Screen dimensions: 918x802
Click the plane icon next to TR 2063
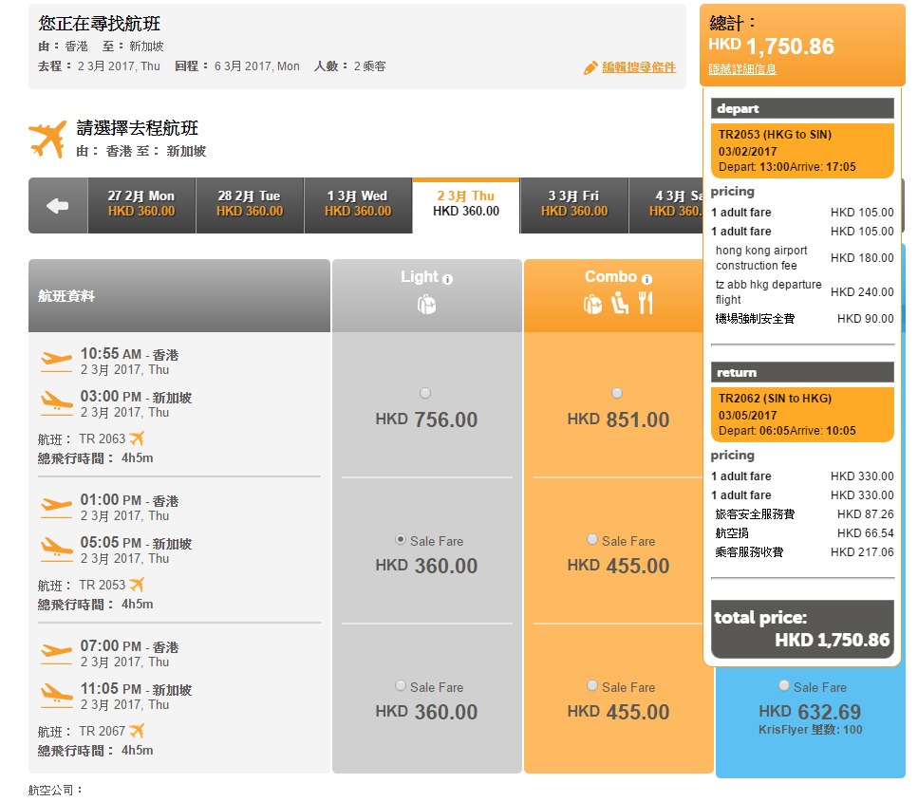pyautogui.click(x=137, y=438)
